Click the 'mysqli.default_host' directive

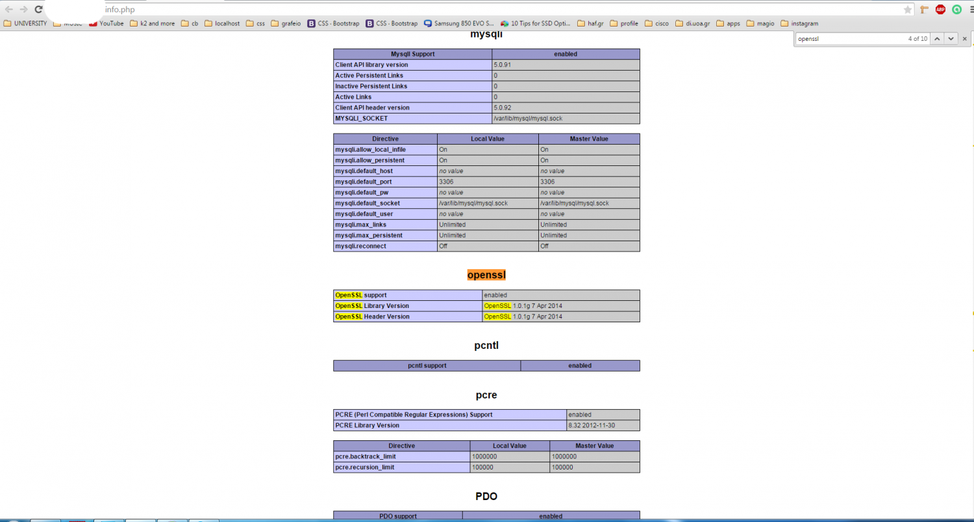(385, 171)
